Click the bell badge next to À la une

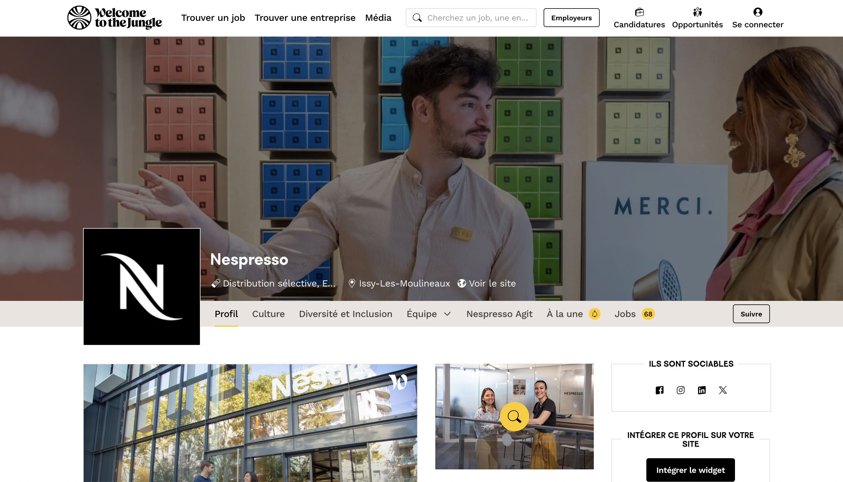(x=594, y=314)
